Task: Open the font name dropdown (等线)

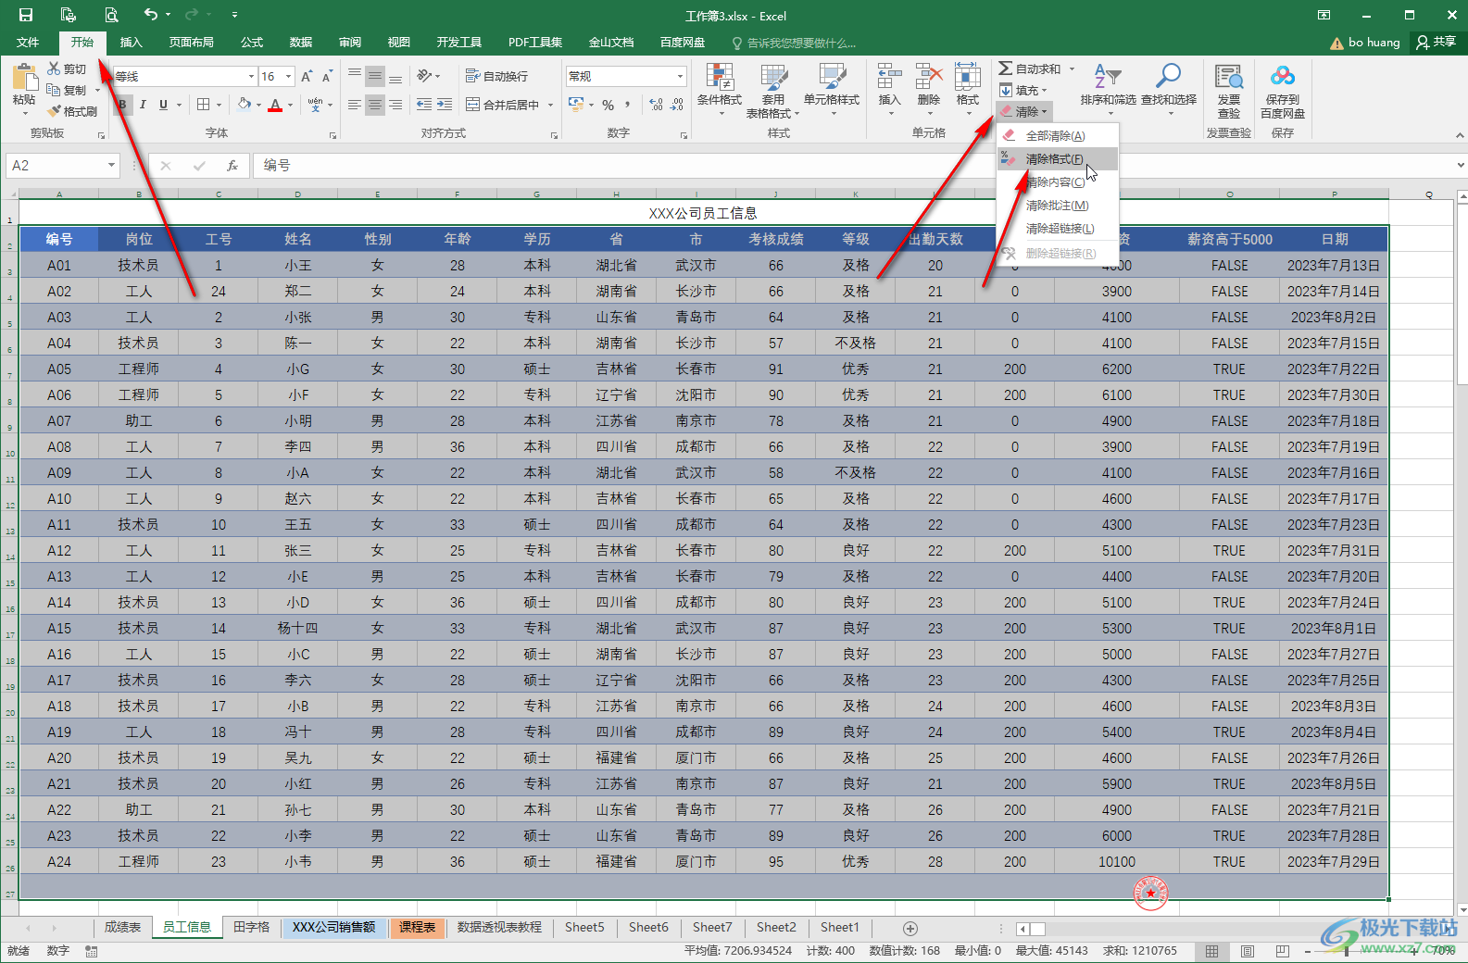Action: click(251, 77)
